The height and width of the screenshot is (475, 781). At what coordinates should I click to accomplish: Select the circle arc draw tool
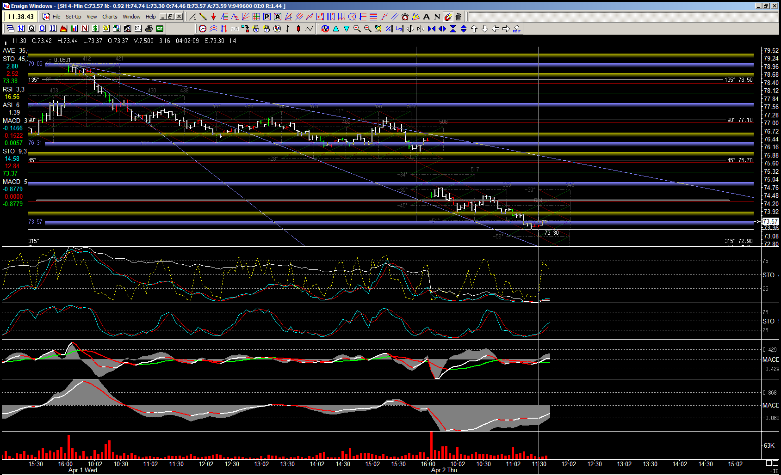click(352, 17)
